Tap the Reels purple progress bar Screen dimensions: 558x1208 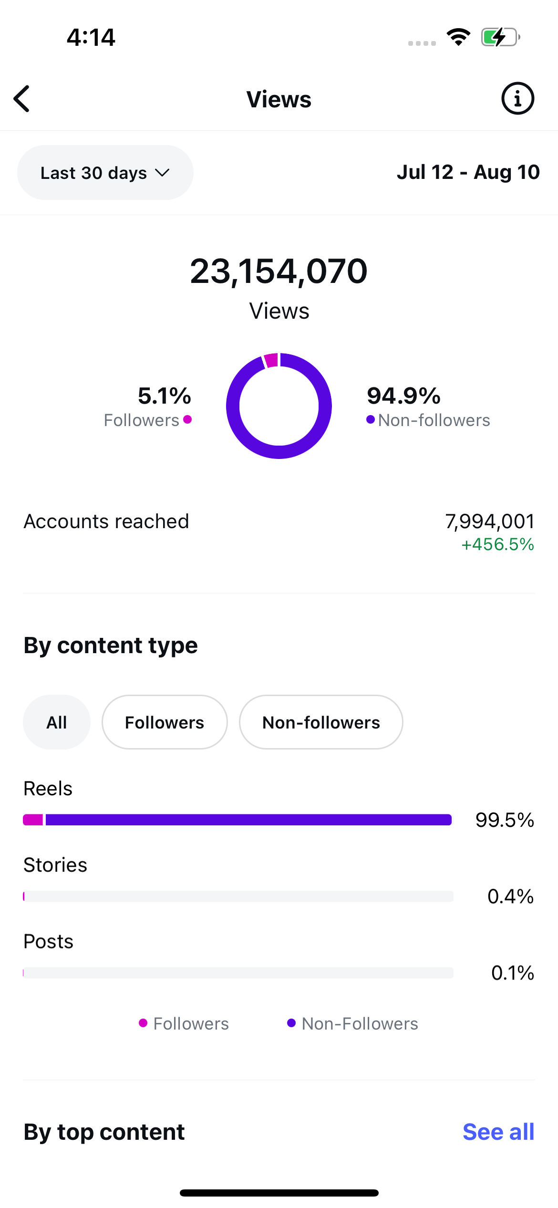pos(248,820)
